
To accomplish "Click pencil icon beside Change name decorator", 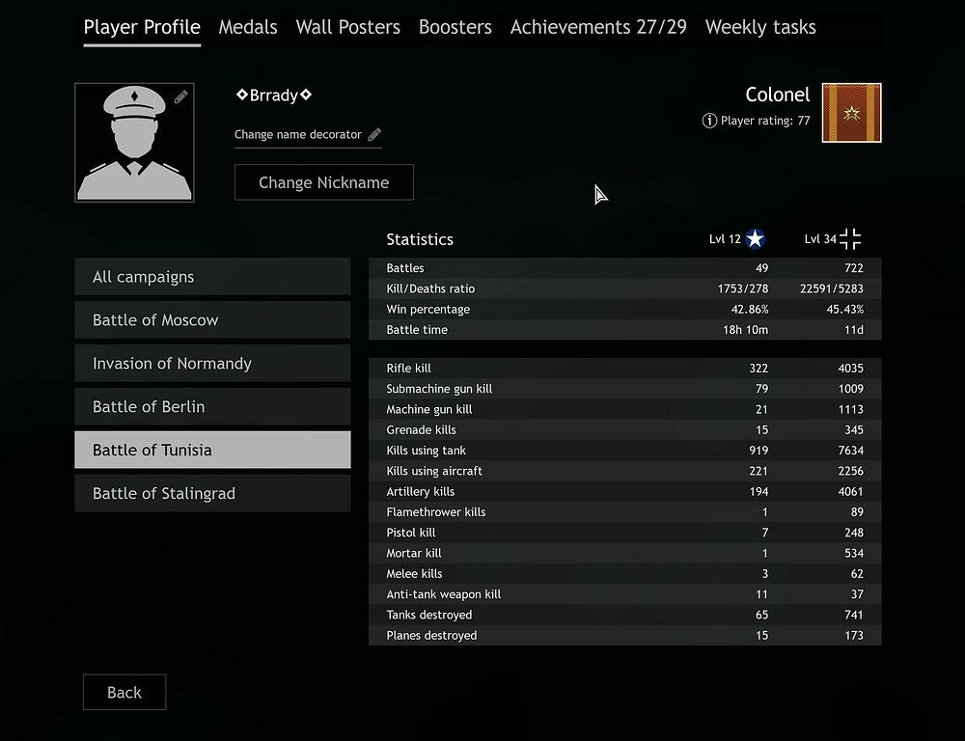I will (x=374, y=134).
